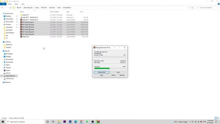Open the Mode... options in WinRAR dialog
Image resolution: width=220 pixels, height=124 pixels.
tap(114, 75)
